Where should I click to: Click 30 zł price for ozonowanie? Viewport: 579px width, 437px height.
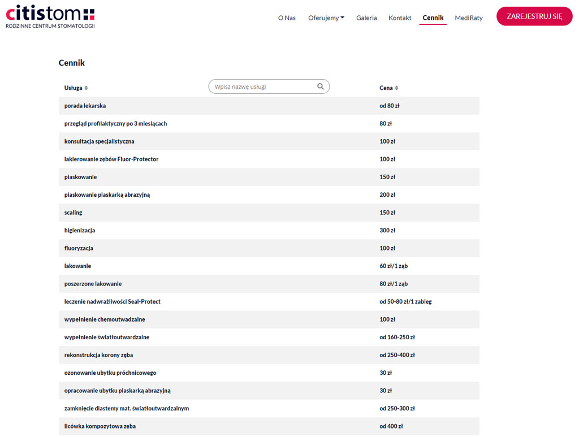coord(386,373)
